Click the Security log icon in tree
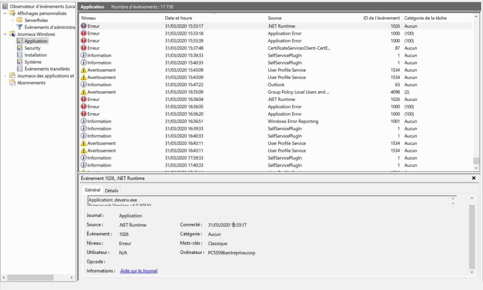This screenshot has height=290, width=483. tap(20, 48)
